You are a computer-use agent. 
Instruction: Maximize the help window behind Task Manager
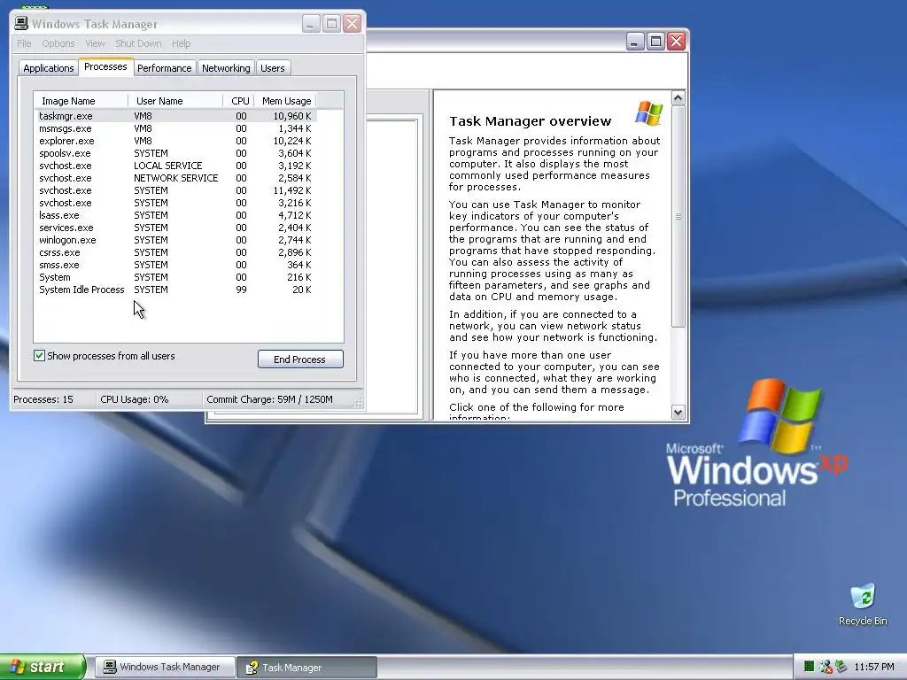tap(655, 41)
